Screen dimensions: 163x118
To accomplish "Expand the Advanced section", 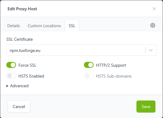I will 18,86.
